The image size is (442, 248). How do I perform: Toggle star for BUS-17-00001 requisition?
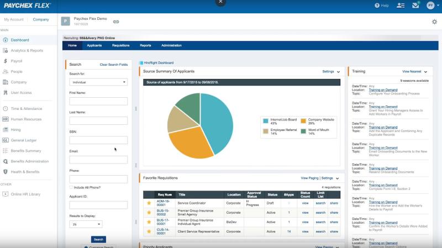pyautogui.click(x=149, y=222)
